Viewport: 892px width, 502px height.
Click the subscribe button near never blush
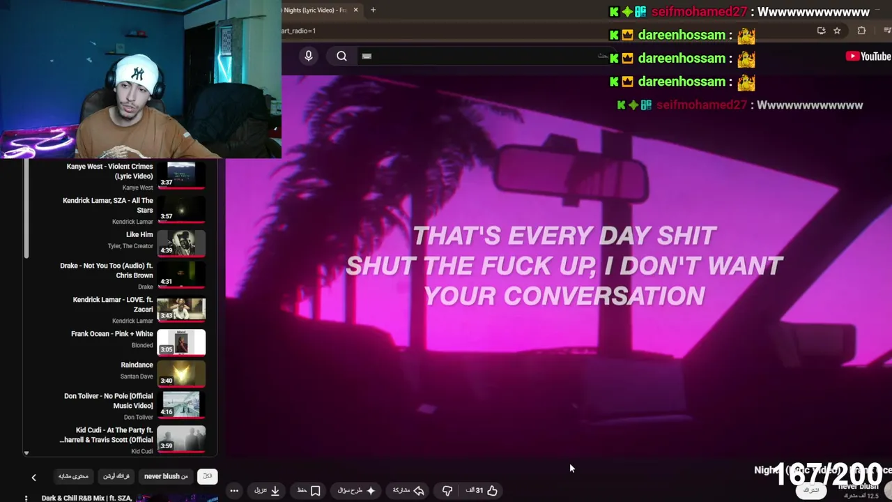811,490
